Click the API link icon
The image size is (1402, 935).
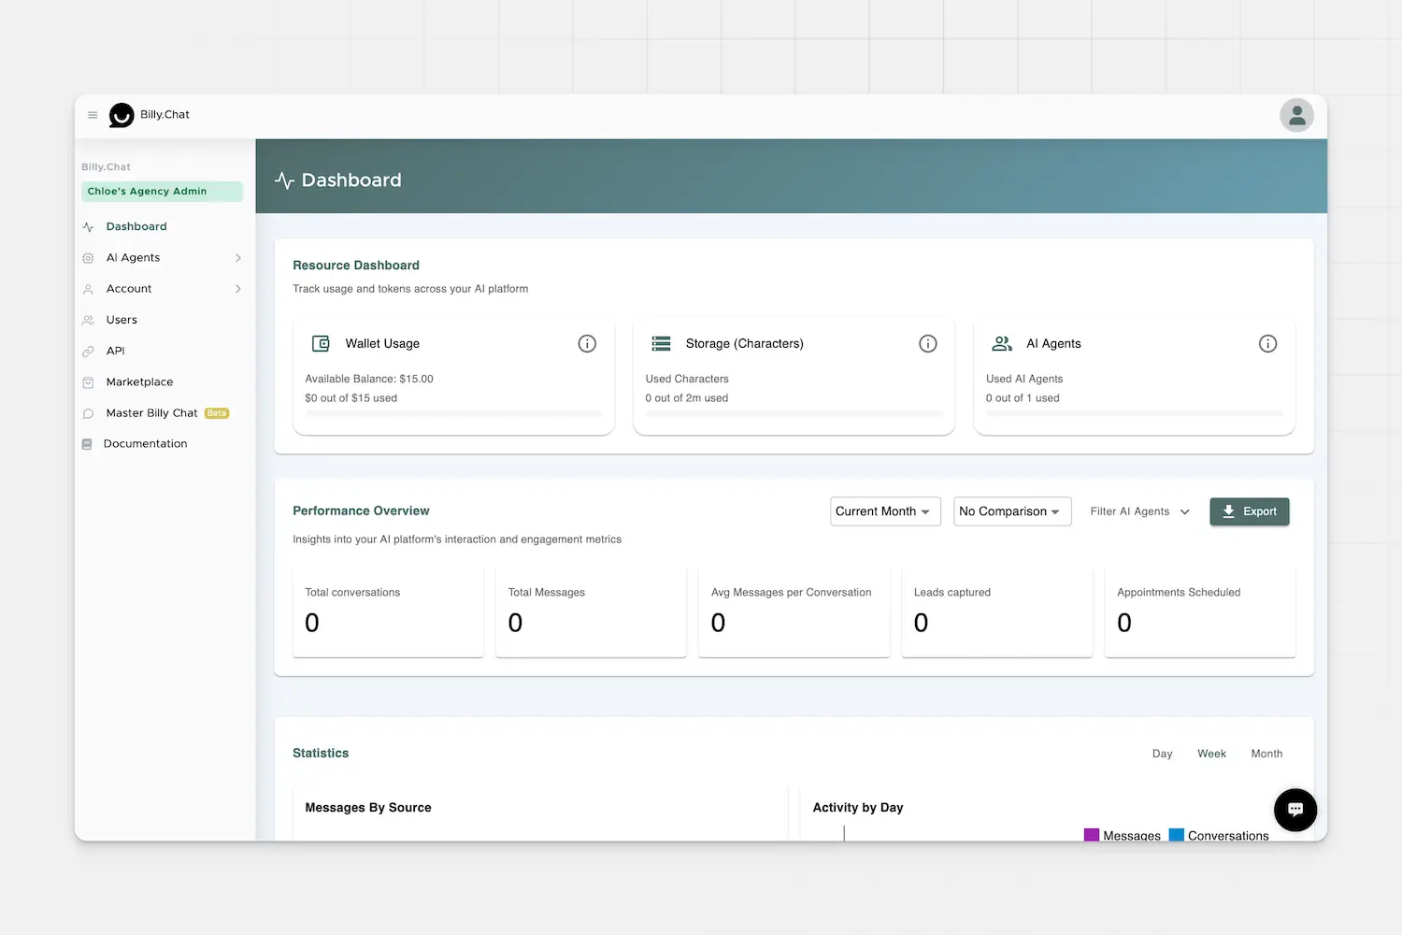coord(88,352)
